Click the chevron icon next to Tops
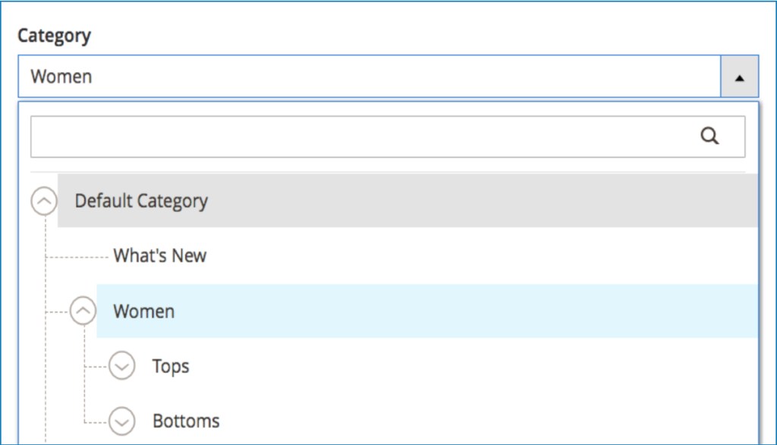Screen dimensions: 777x445 pos(121,366)
